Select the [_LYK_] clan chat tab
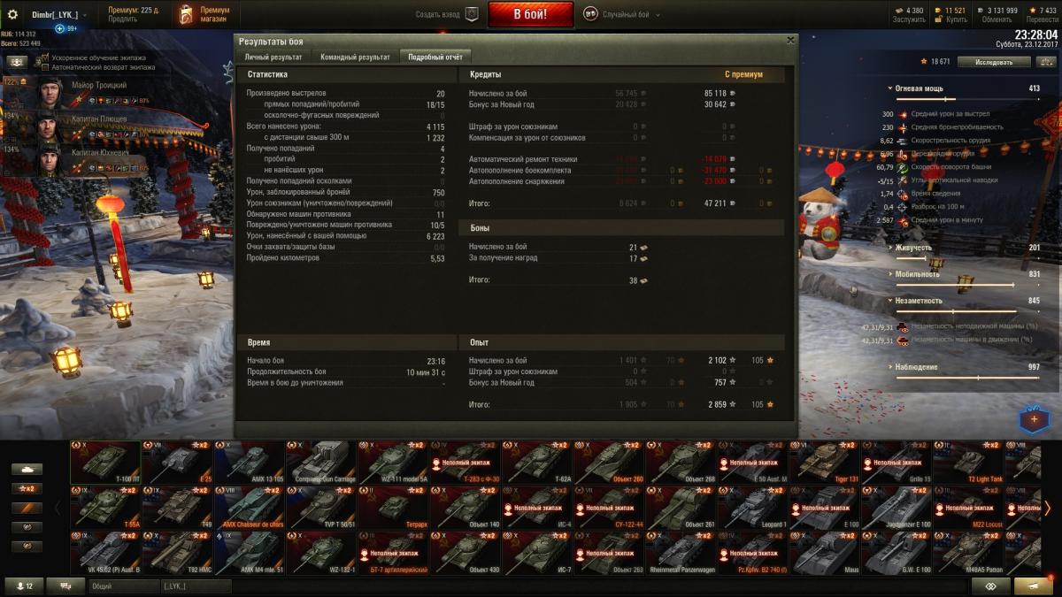This screenshot has width=1062, height=597. tap(196, 586)
